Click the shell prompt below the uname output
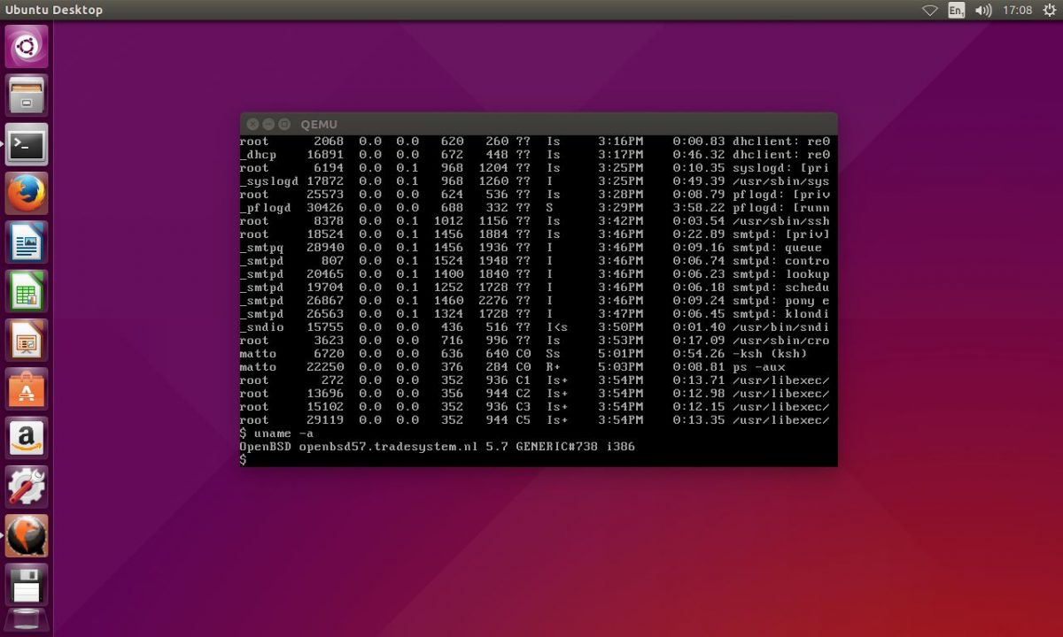1063x637 pixels. click(245, 459)
